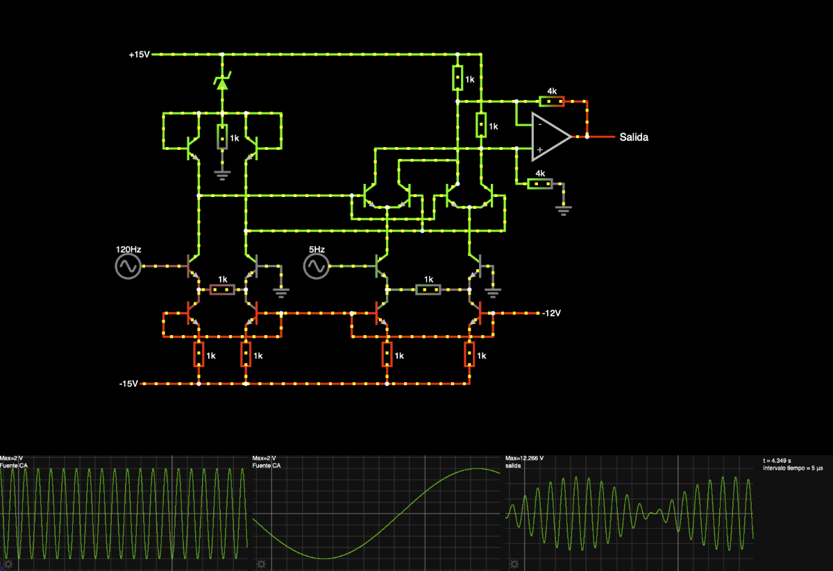Select the 4k feedback resistor above op-amp
The width and height of the screenshot is (833, 571).
tap(552, 101)
